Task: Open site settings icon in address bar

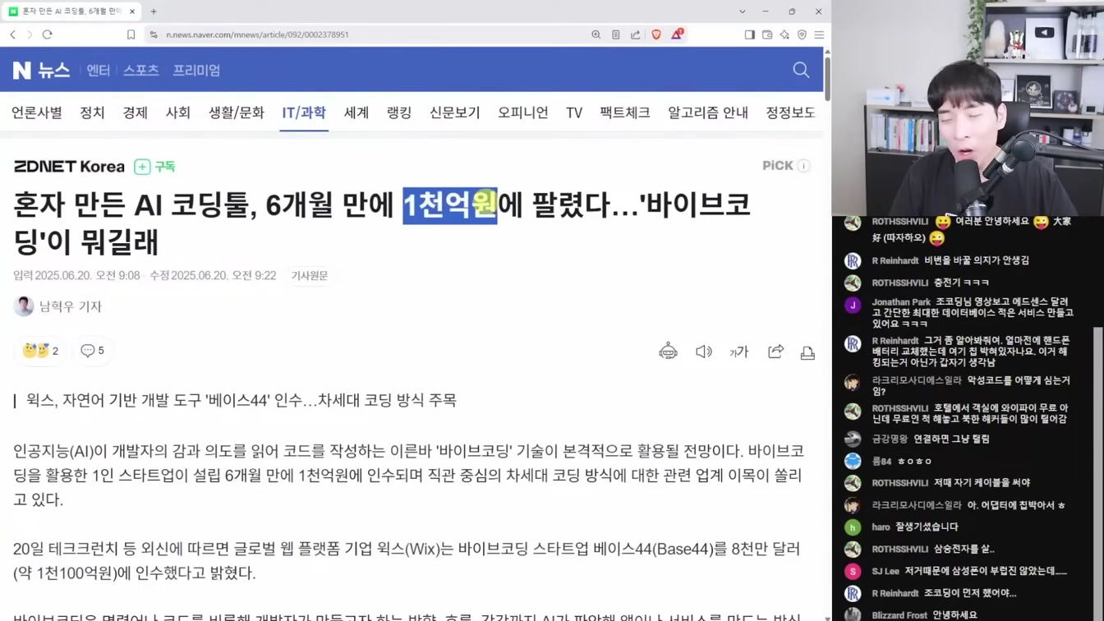Action: pyautogui.click(x=153, y=34)
